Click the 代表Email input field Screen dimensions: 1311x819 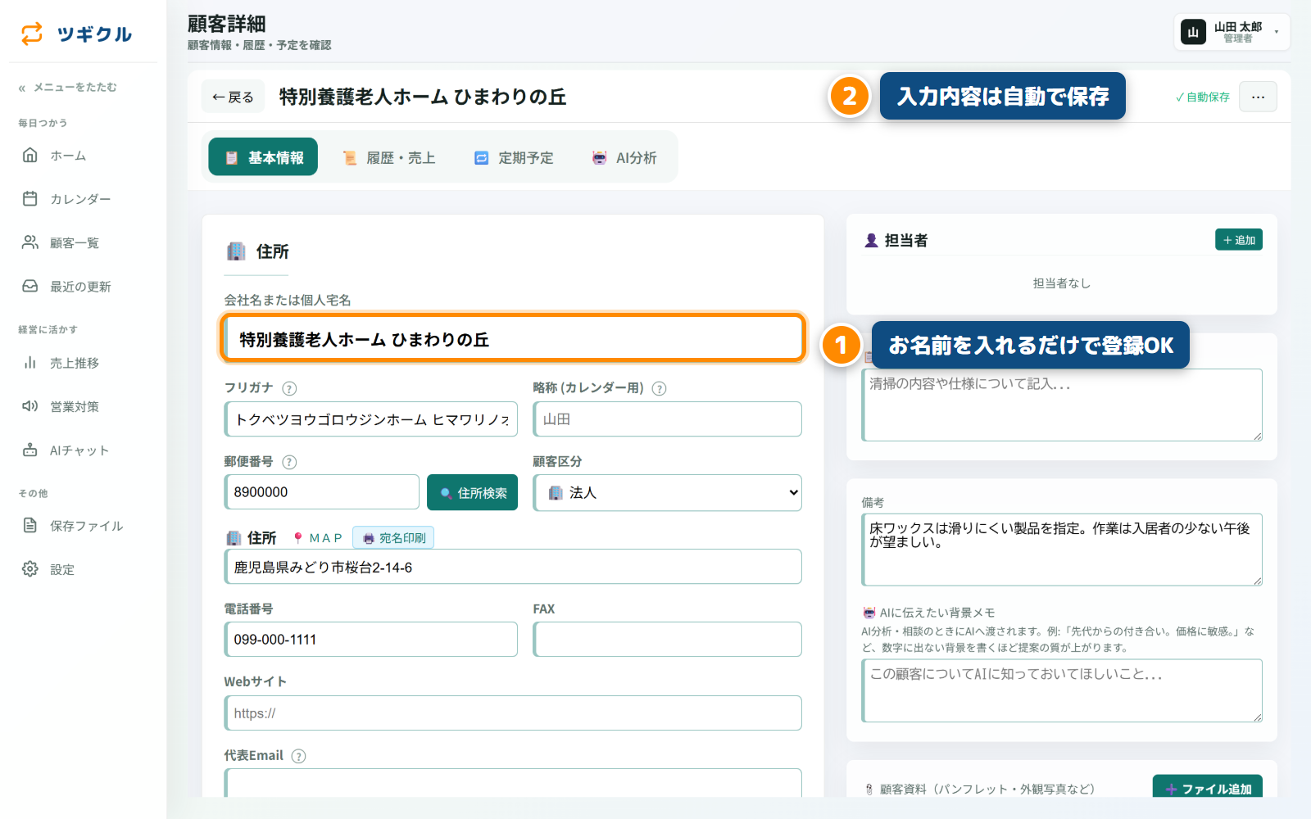click(x=513, y=783)
